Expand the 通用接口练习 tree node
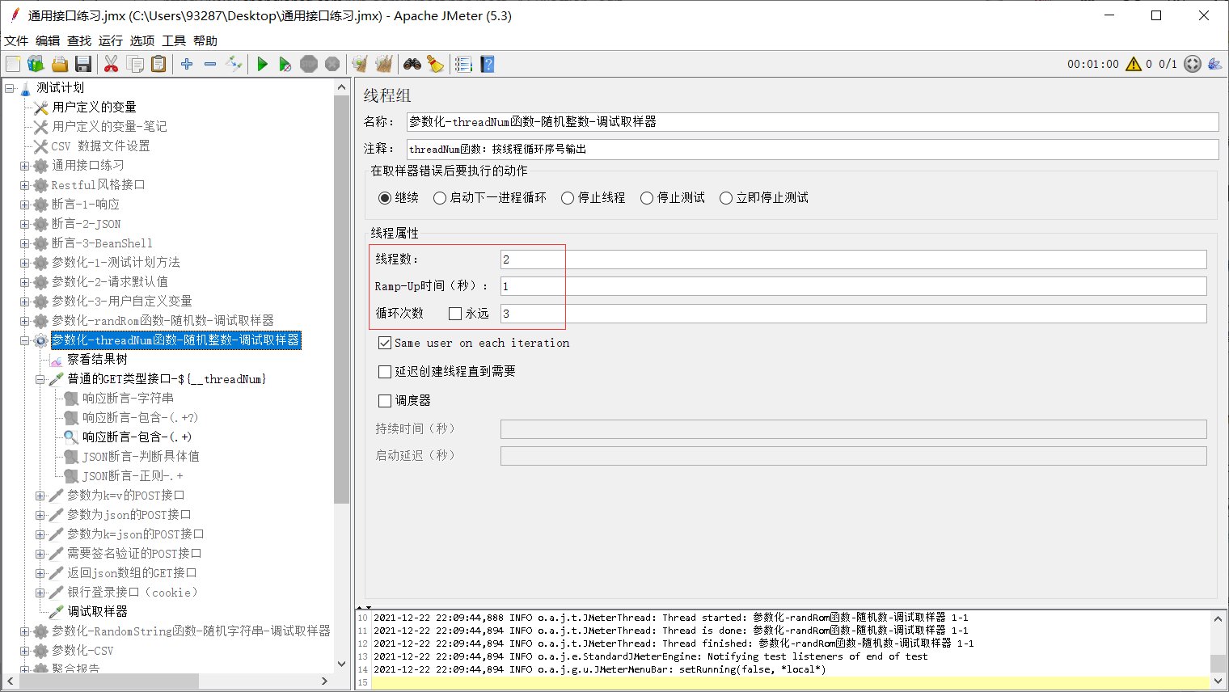This screenshot has height=692, width=1229. point(25,166)
